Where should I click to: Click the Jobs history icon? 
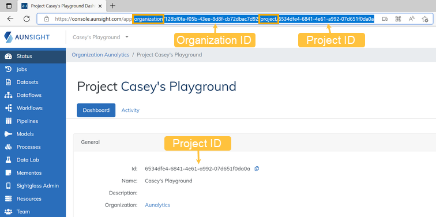point(8,69)
